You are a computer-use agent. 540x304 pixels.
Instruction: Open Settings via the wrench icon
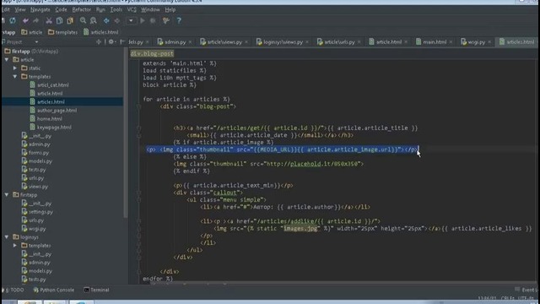coord(166,20)
